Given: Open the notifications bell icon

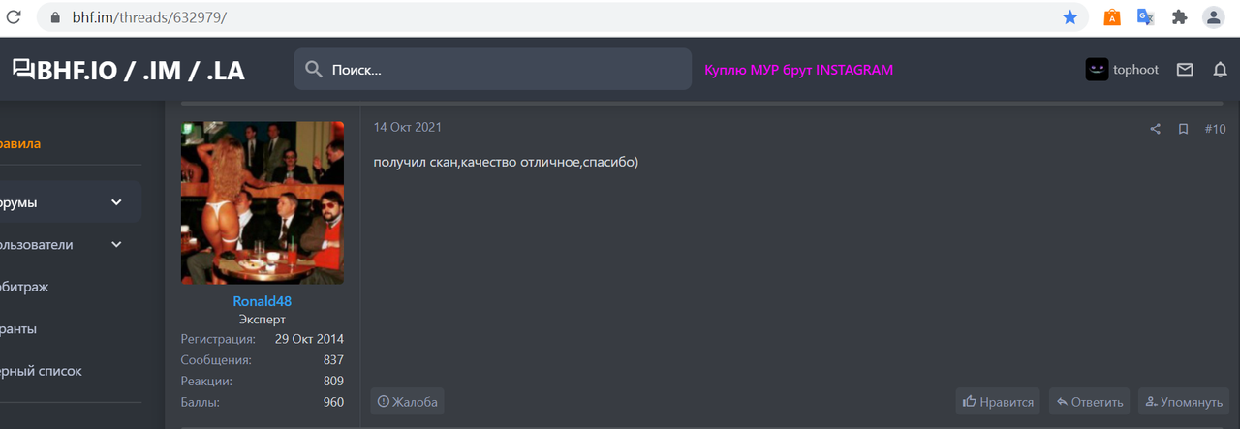Looking at the screenshot, I should tap(1221, 70).
